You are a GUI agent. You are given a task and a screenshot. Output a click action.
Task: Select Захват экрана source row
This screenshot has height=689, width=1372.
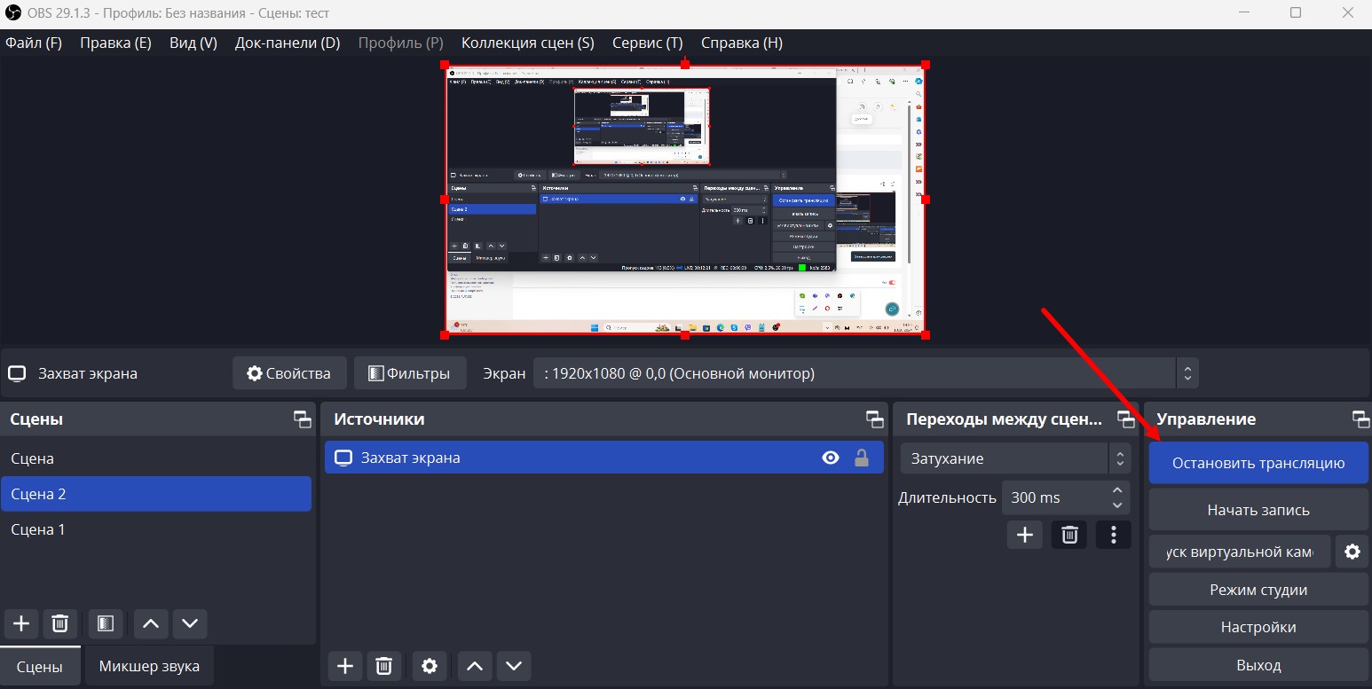coord(604,458)
